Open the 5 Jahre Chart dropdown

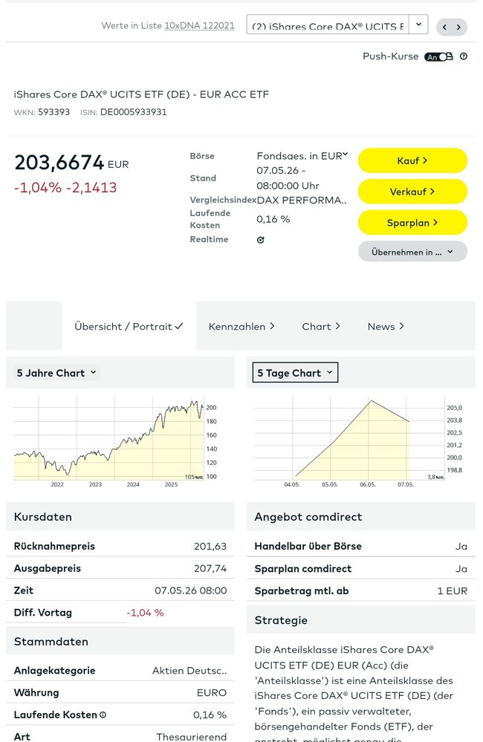[x=56, y=373]
